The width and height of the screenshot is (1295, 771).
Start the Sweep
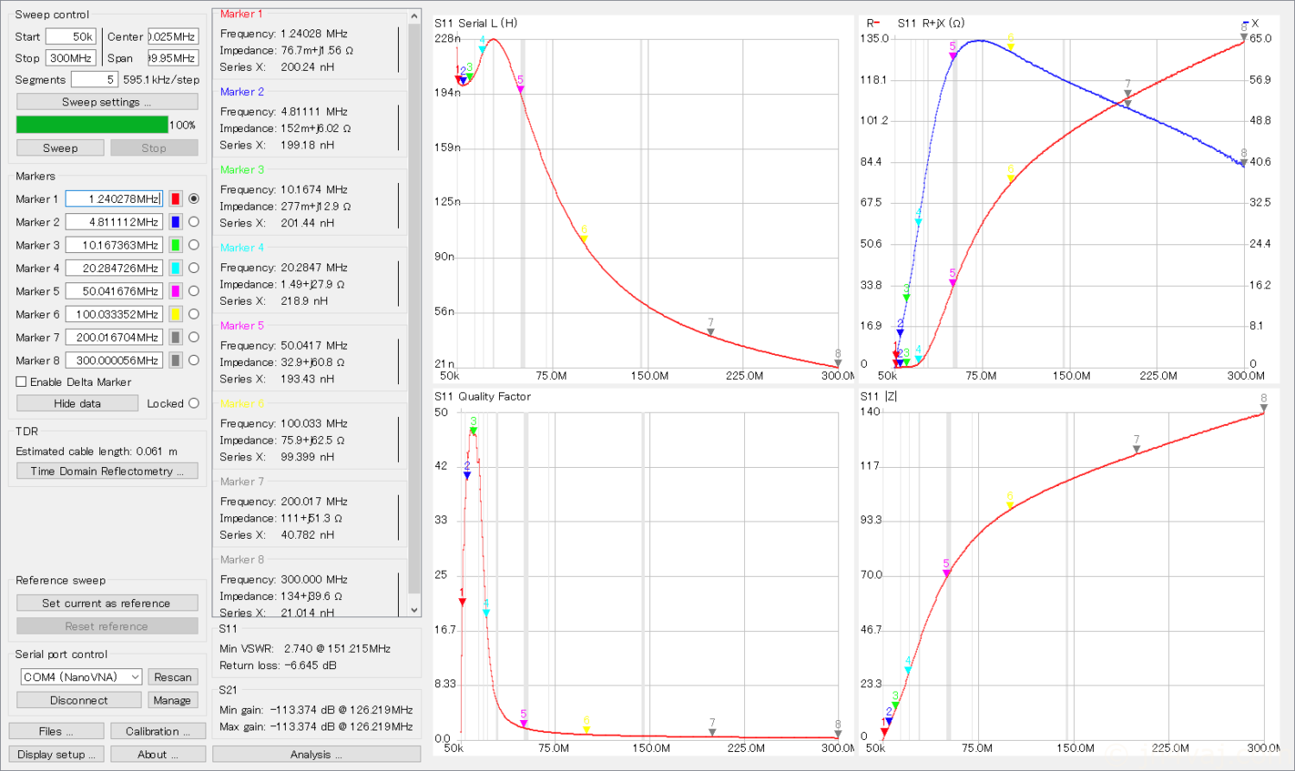click(x=60, y=148)
